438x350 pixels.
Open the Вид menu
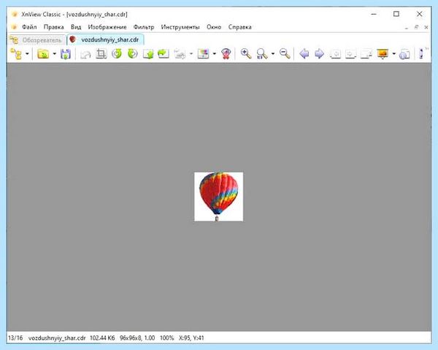(x=76, y=27)
